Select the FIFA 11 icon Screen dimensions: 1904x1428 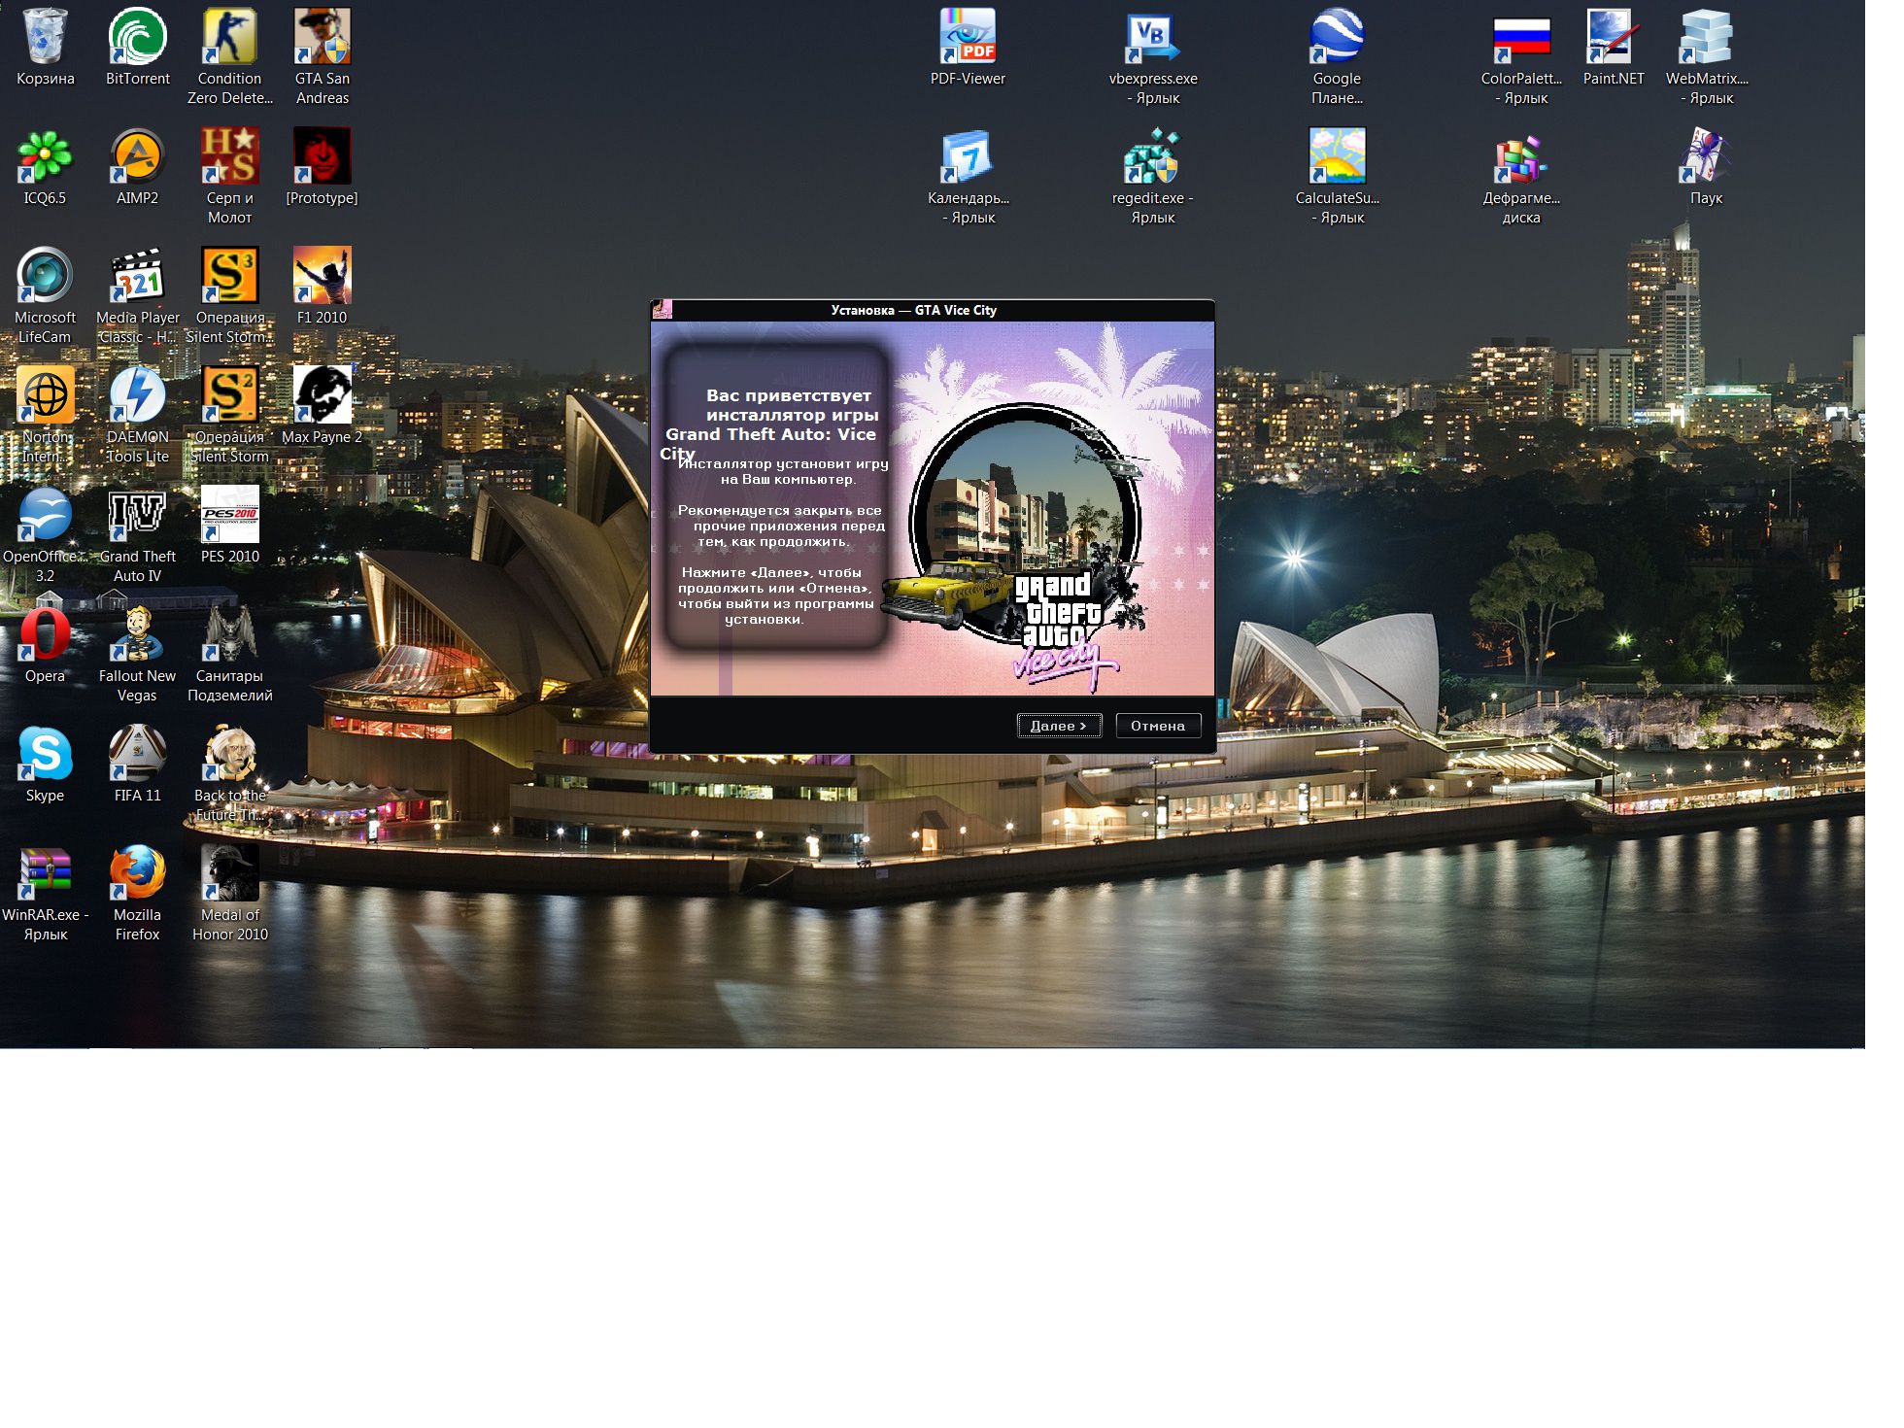click(x=137, y=754)
